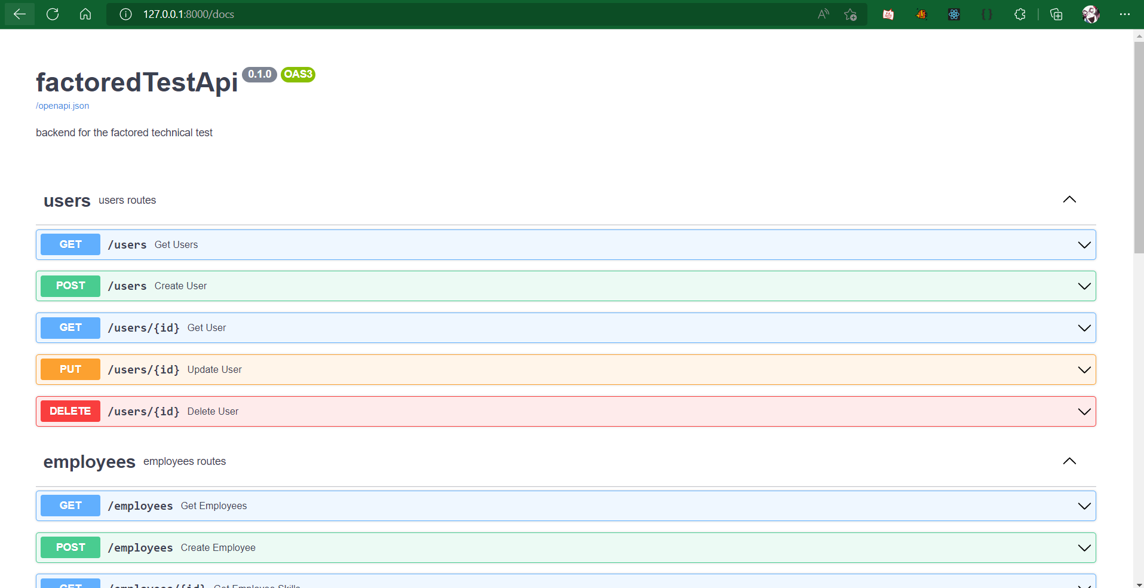Click the factoredTestApi title
Screen dimensions: 1144x588
(137, 82)
